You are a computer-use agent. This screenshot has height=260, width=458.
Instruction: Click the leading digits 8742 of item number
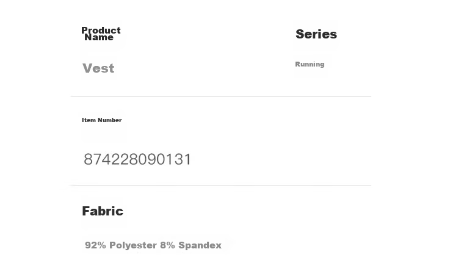[101, 159]
